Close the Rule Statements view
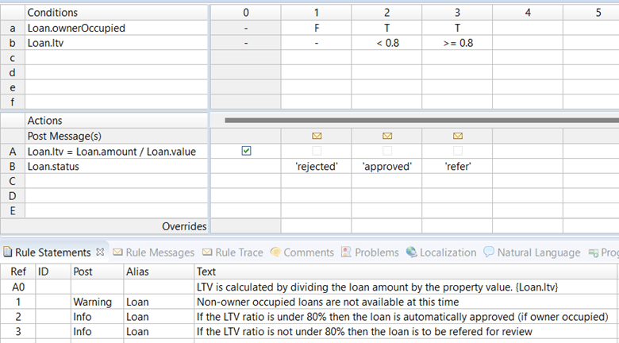The width and height of the screenshot is (619, 343). pos(101,252)
